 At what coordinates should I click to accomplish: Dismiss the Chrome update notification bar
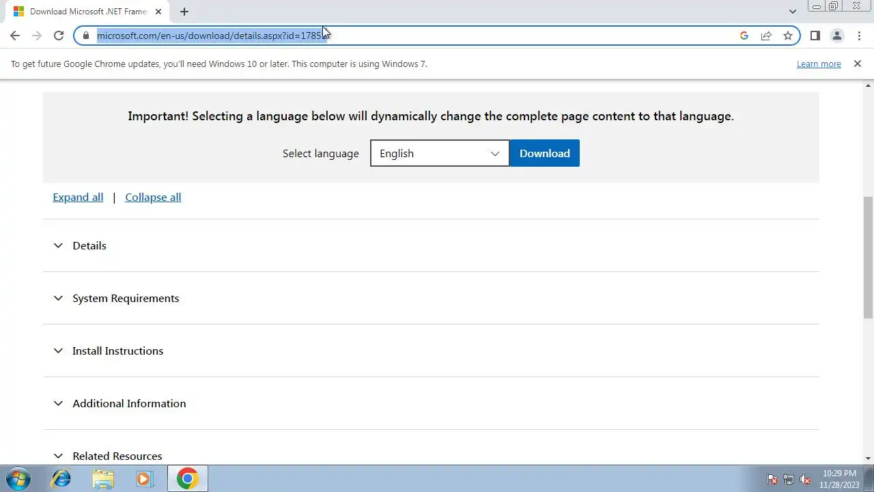[858, 64]
